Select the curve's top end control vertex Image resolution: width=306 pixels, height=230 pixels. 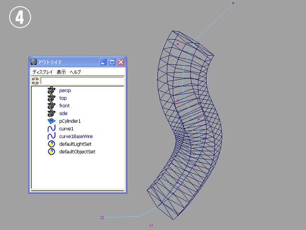233,3
